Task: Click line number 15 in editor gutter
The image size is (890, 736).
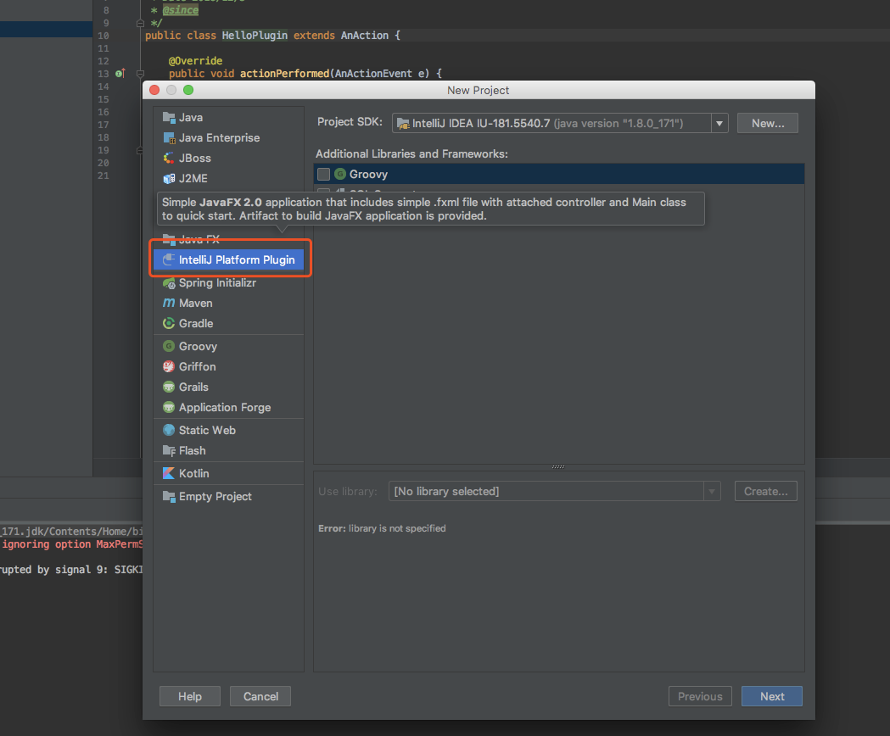Action: pos(103,99)
